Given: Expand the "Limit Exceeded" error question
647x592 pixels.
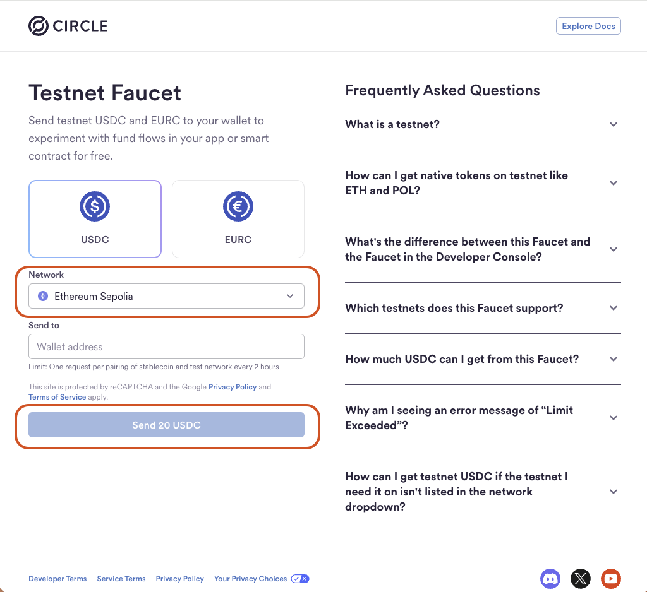Looking at the screenshot, I should point(483,418).
